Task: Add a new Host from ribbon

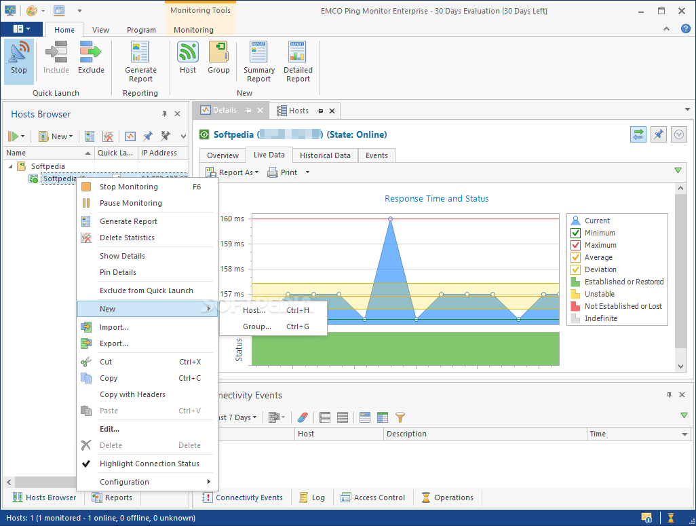Action: pyautogui.click(x=188, y=58)
